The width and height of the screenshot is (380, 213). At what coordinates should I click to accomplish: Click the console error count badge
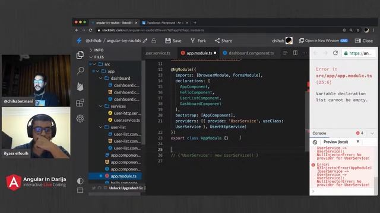tap(360, 133)
